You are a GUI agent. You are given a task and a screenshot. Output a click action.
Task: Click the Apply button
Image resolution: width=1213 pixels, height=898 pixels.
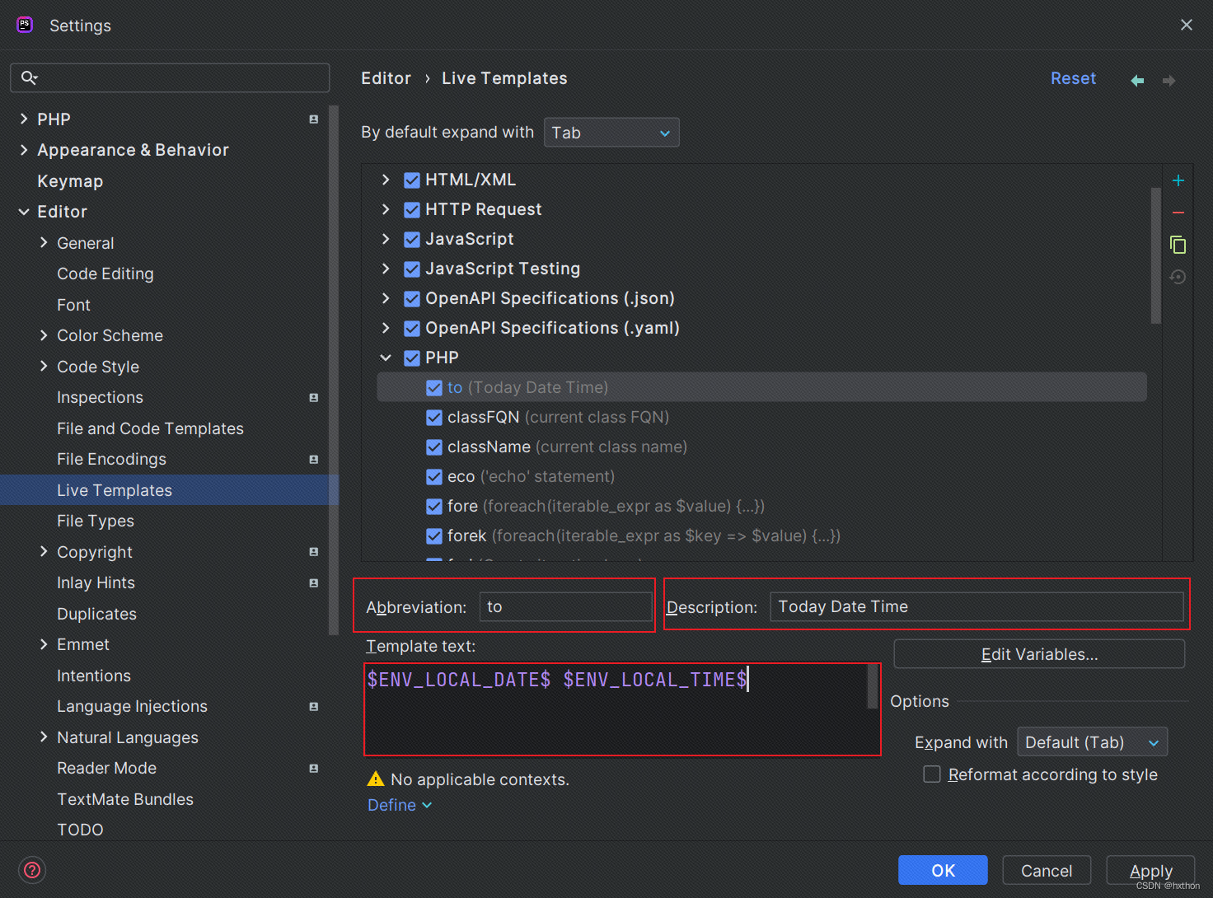pos(1150,870)
